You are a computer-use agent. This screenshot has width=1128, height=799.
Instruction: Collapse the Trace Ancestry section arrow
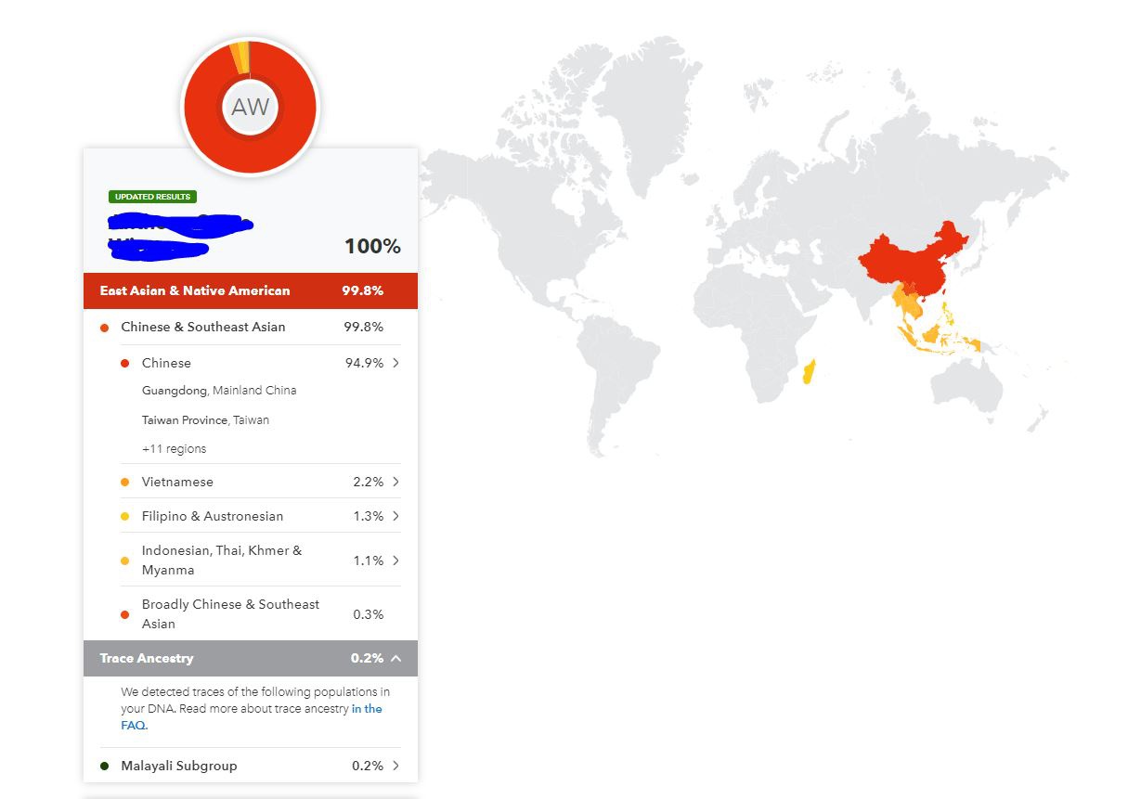click(396, 658)
